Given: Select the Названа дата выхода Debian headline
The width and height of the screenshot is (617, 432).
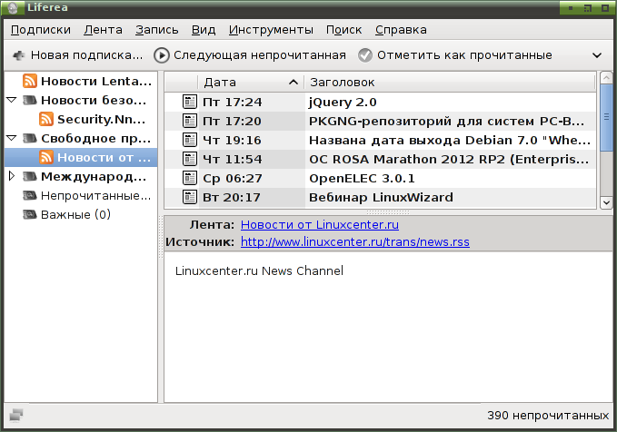Looking at the screenshot, I should tap(450, 141).
